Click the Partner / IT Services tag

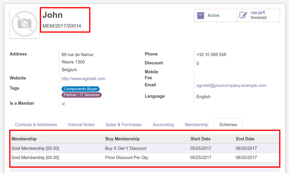[81, 95]
